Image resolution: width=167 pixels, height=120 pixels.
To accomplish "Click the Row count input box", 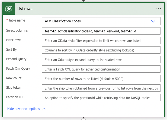I will tap(101, 79).
